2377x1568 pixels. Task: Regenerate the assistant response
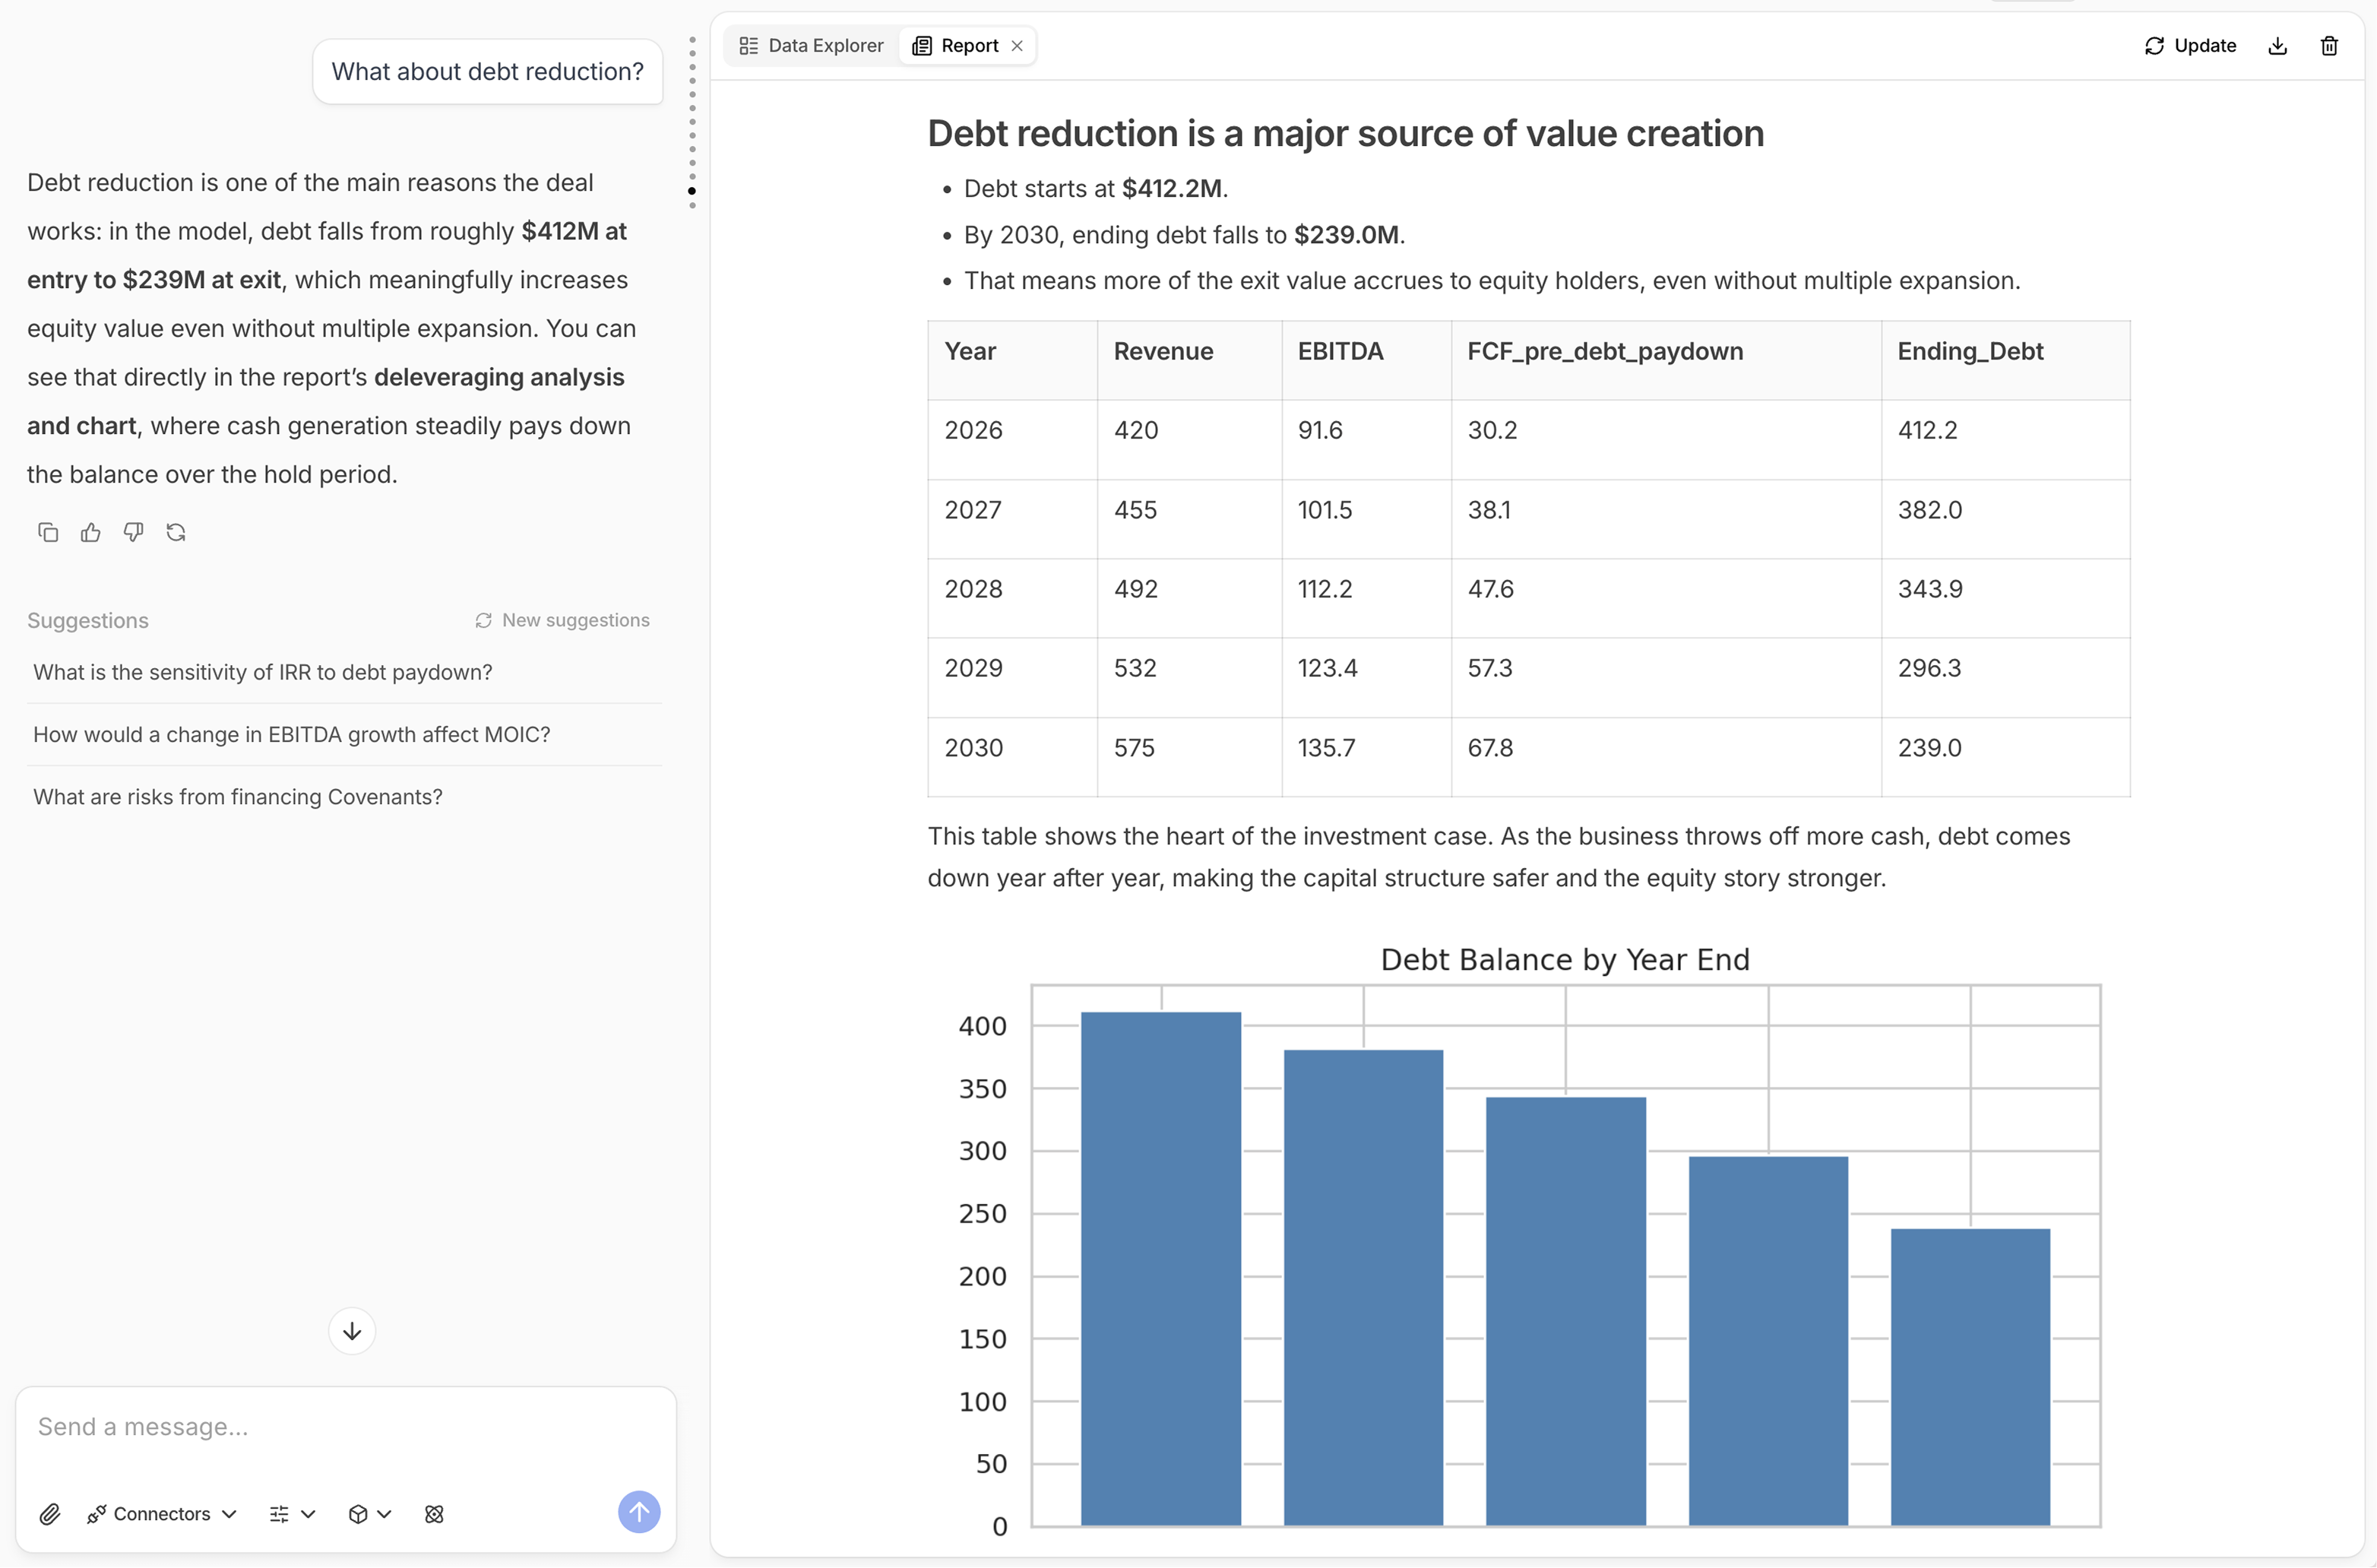(176, 533)
